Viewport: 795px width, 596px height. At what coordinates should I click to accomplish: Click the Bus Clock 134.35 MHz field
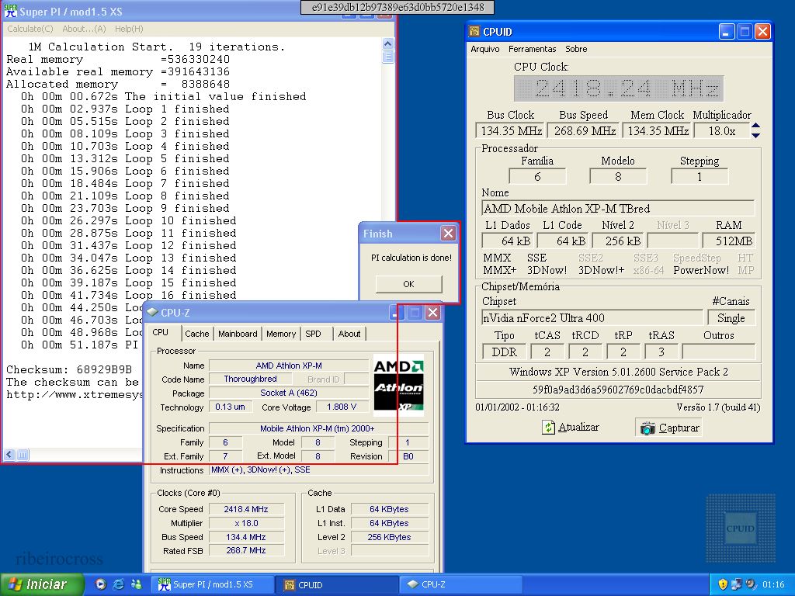click(x=510, y=130)
